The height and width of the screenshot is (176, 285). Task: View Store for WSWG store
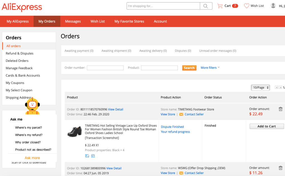[168, 173]
